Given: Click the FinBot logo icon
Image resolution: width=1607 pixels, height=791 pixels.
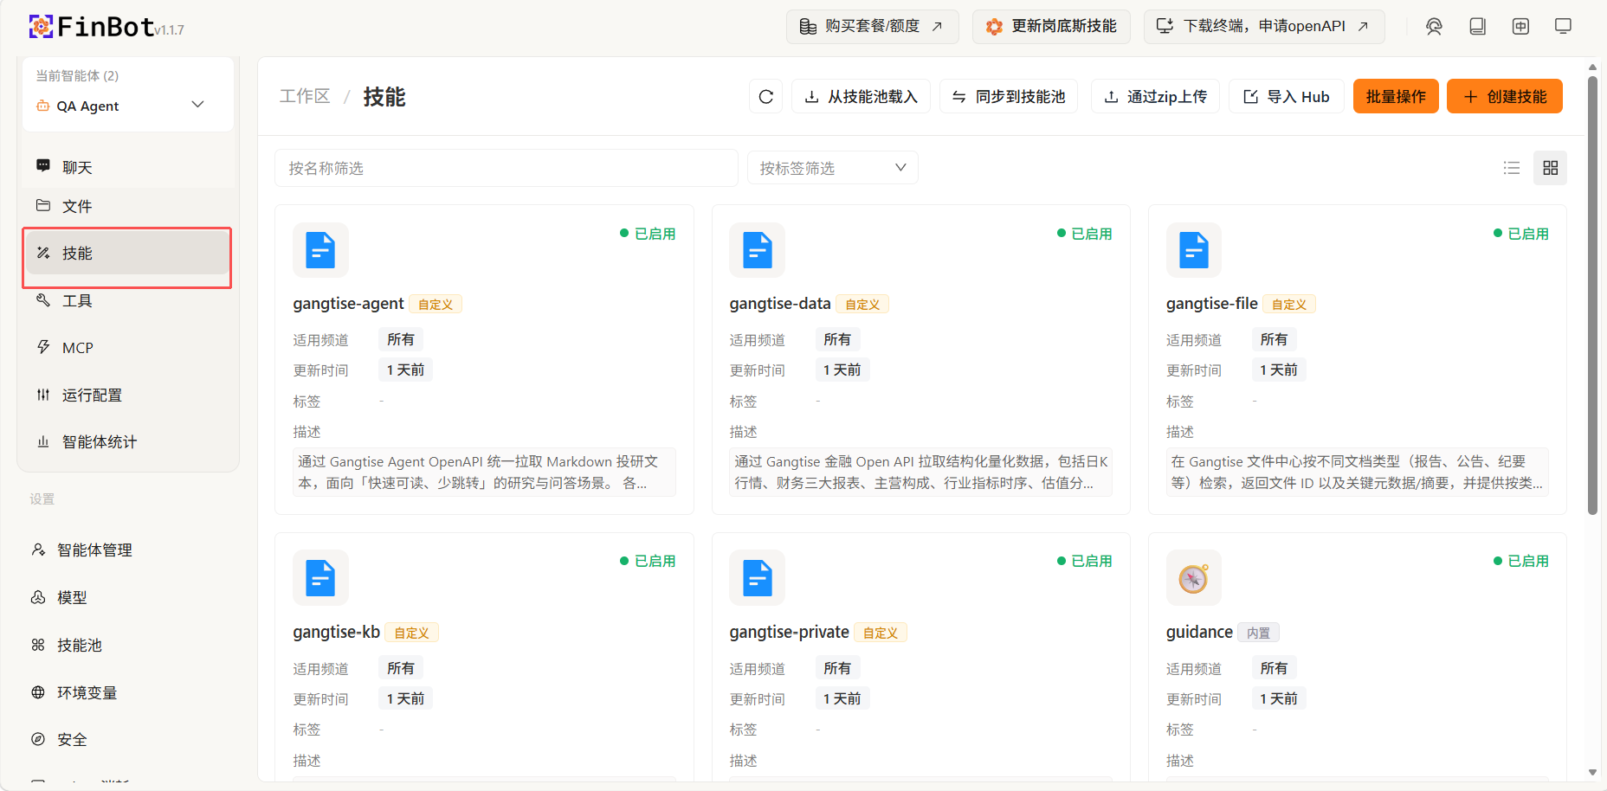Looking at the screenshot, I should 41,27.
